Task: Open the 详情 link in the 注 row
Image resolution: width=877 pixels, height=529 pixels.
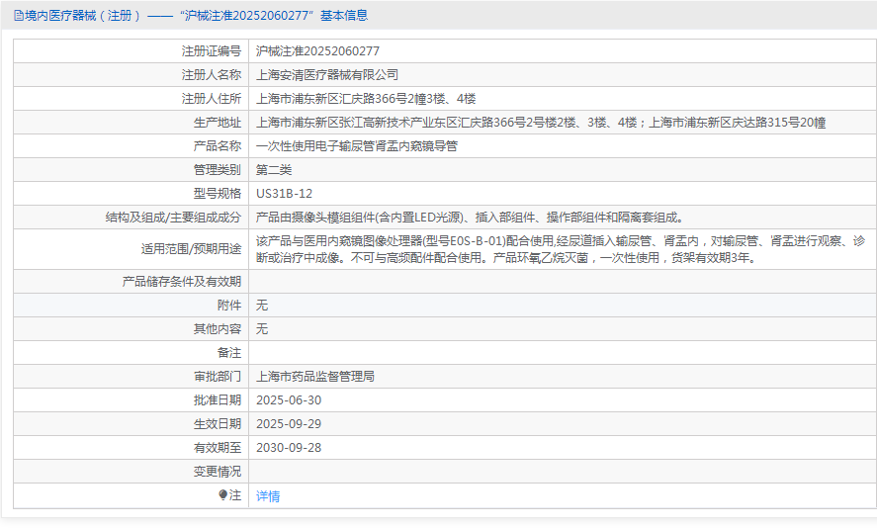Action: pos(268,496)
